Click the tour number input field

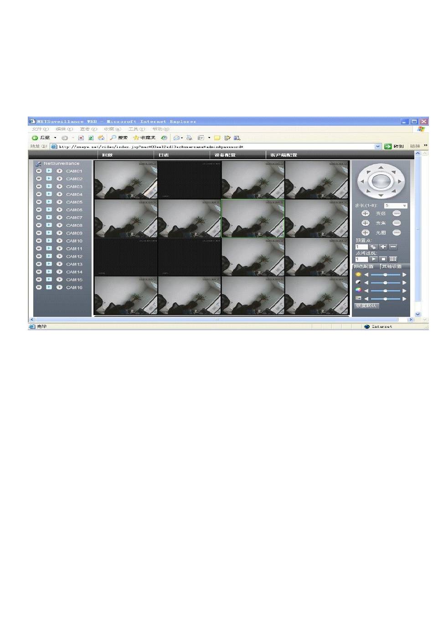[x=361, y=259]
